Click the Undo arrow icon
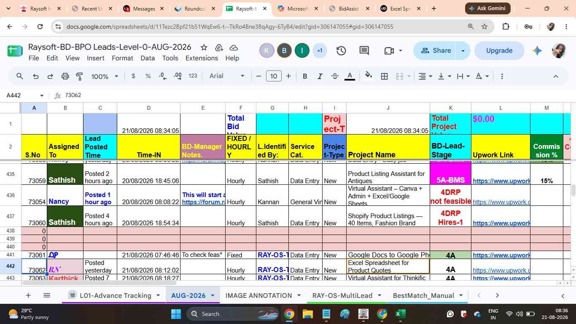The height and width of the screenshot is (324, 576). [x=36, y=76]
